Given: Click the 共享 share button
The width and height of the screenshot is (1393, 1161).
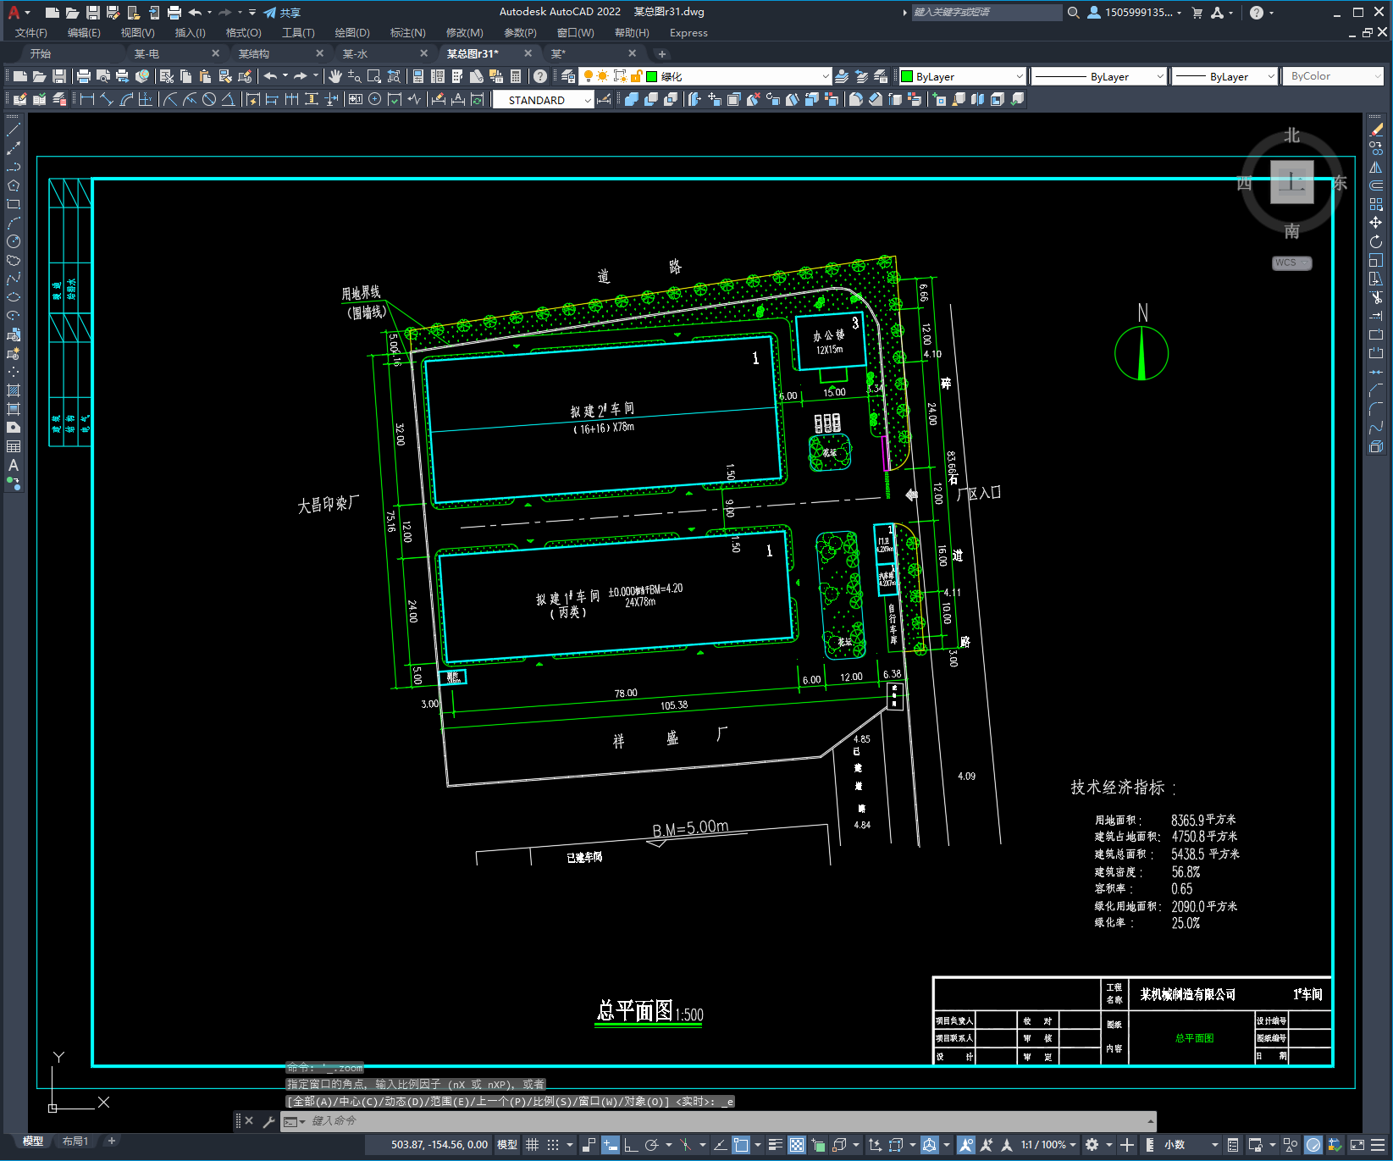Looking at the screenshot, I should [x=282, y=13].
